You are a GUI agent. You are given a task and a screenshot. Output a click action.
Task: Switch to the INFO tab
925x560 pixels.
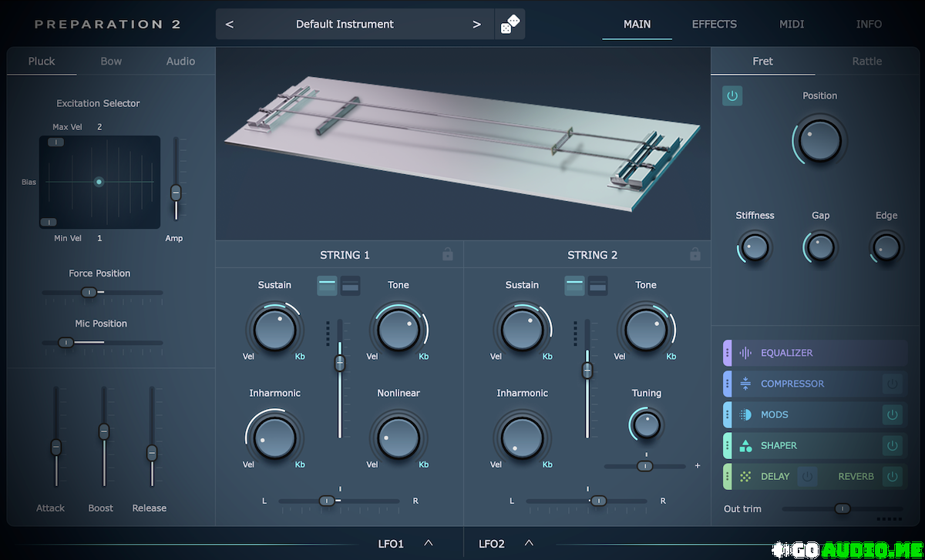coord(869,24)
